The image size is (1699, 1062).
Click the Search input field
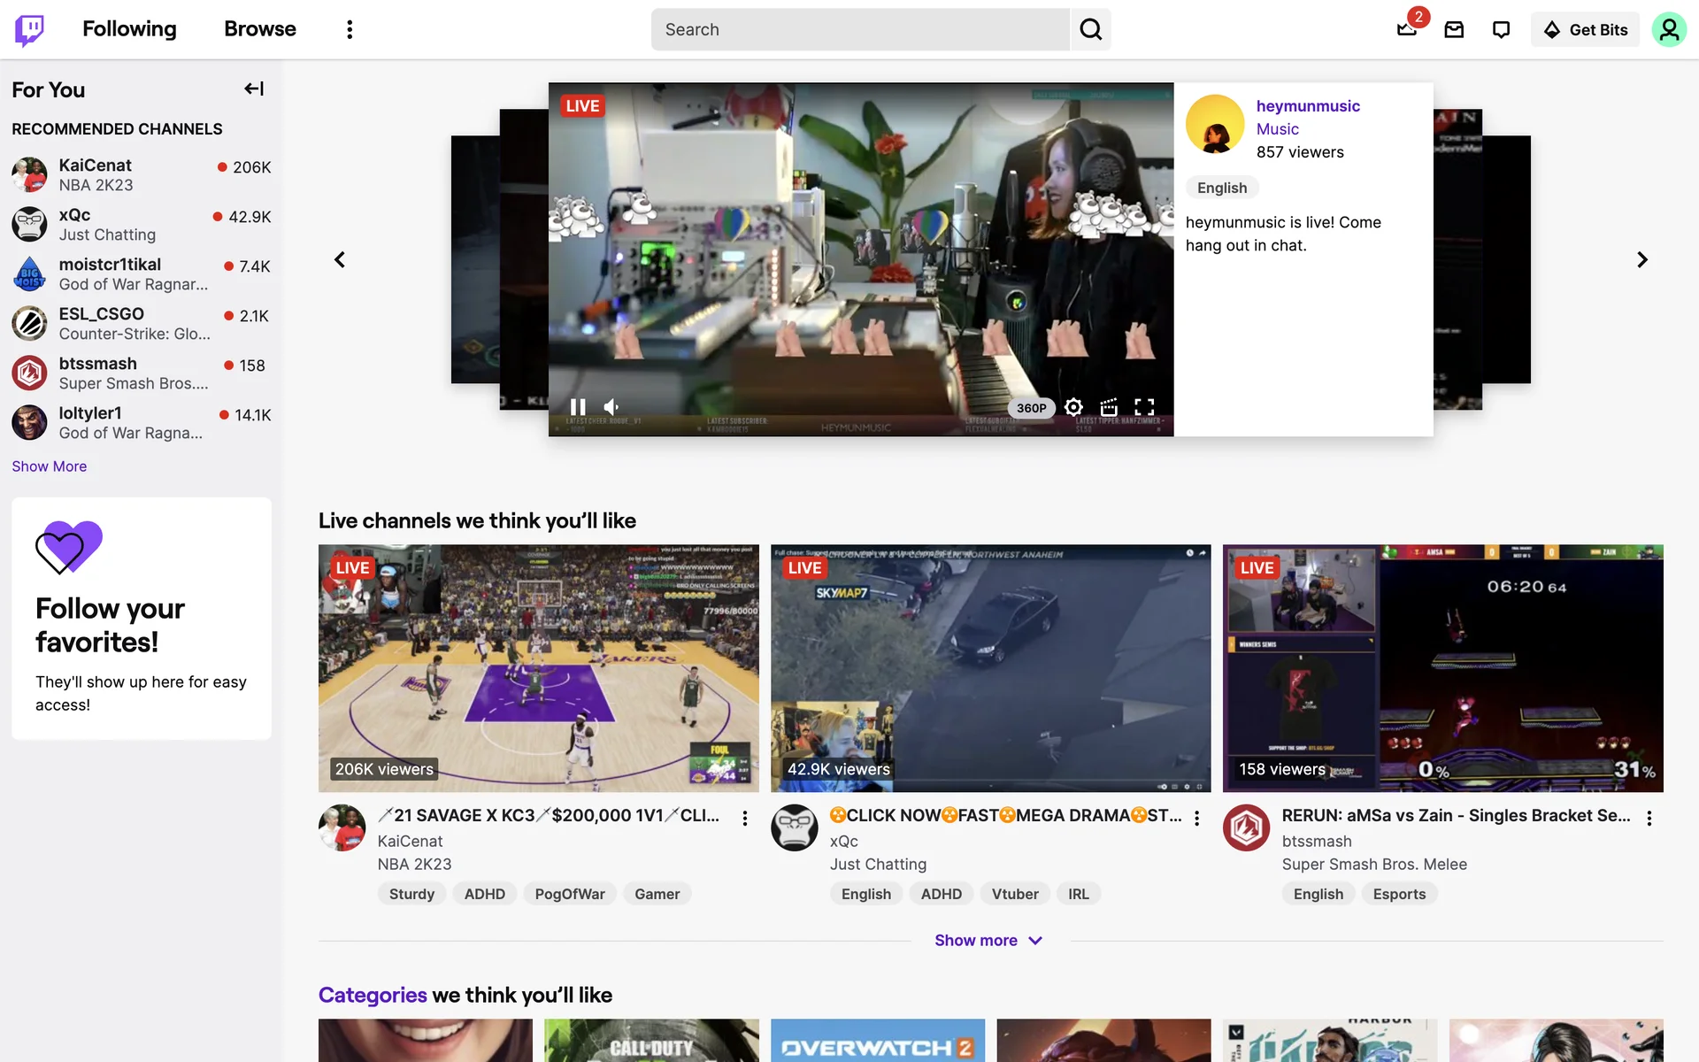coord(858,29)
